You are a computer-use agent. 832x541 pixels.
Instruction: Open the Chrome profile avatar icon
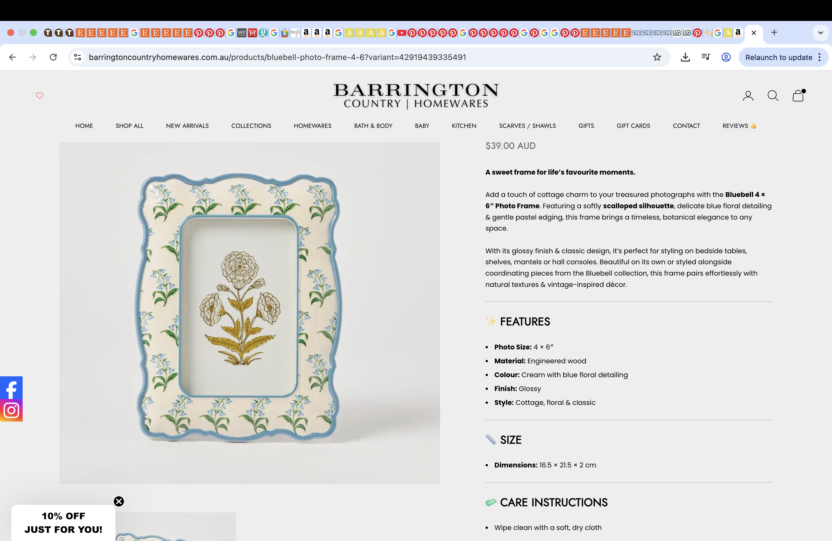[x=726, y=57]
